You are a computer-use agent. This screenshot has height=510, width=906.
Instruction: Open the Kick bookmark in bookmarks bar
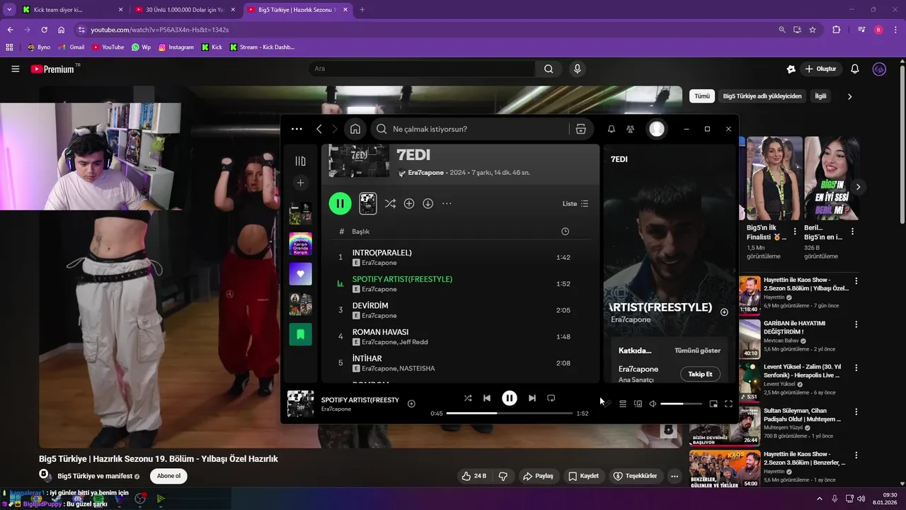(x=211, y=47)
